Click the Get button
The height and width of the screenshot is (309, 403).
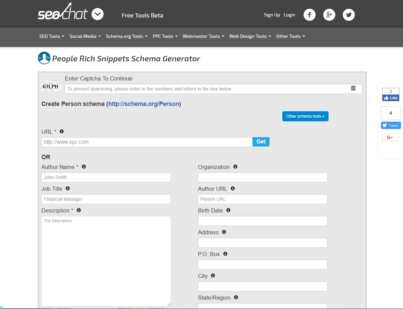261,142
